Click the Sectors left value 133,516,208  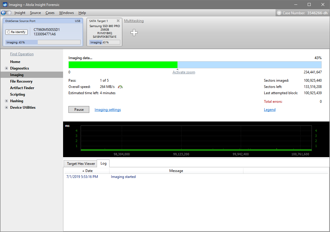(313, 87)
